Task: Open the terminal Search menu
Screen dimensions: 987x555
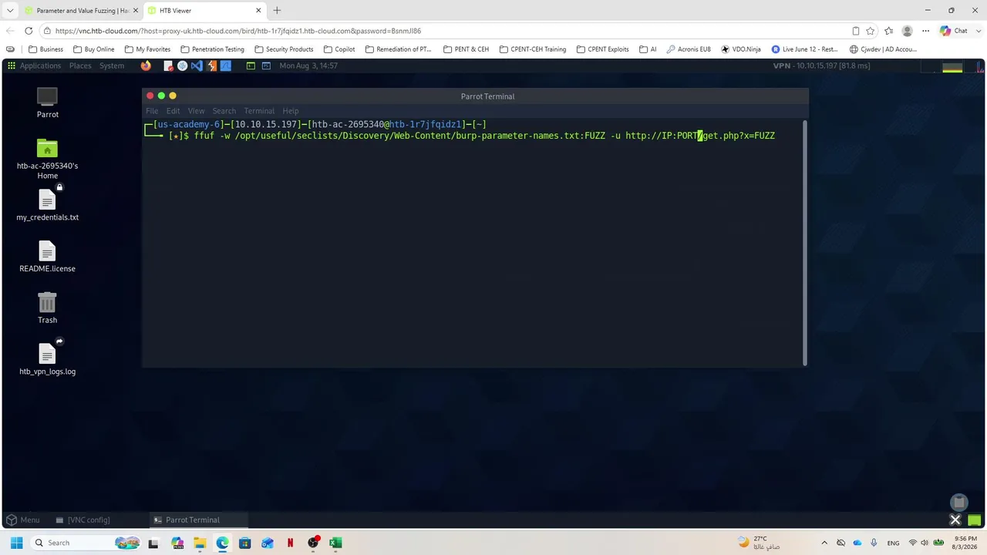Action: (x=224, y=111)
